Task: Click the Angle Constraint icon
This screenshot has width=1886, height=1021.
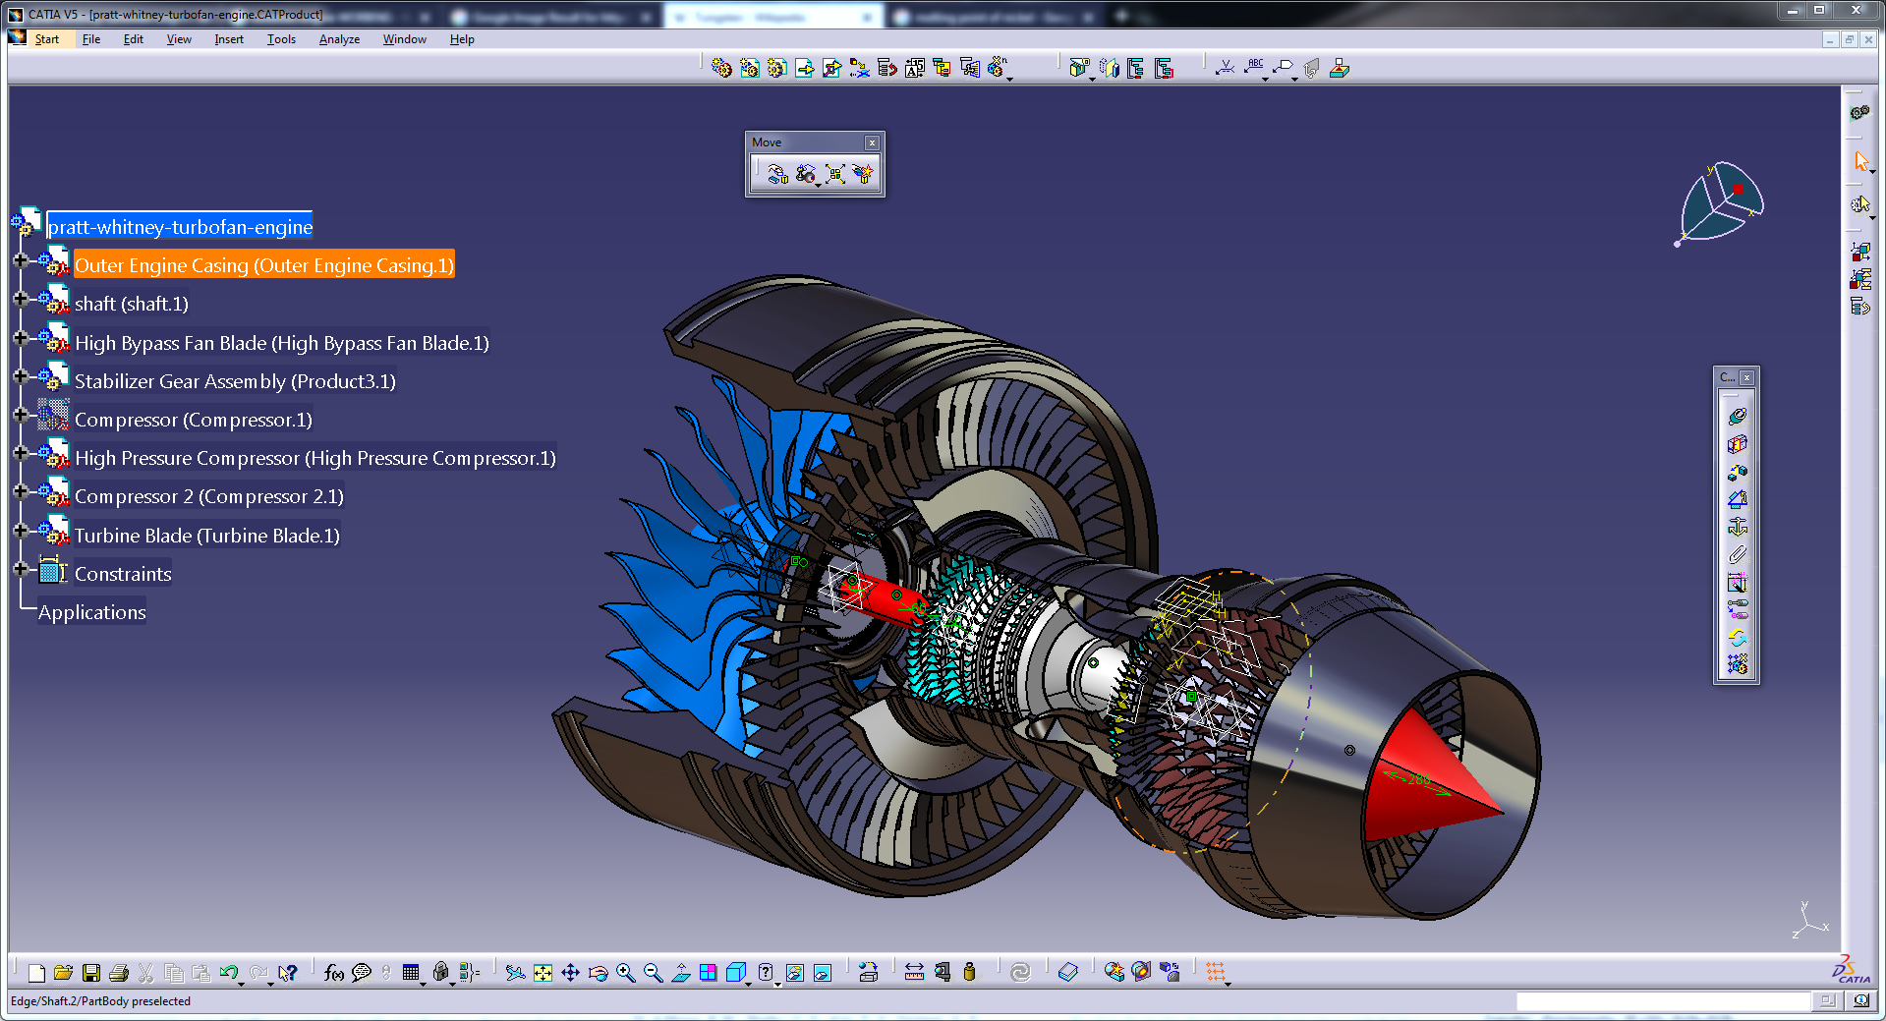Action: [x=1737, y=499]
